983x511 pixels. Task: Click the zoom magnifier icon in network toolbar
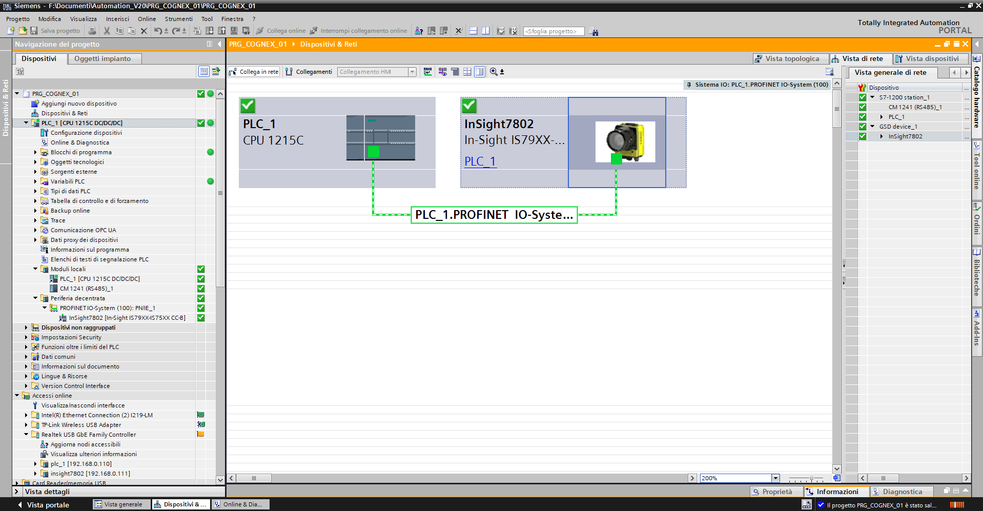(x=494, y=72)
